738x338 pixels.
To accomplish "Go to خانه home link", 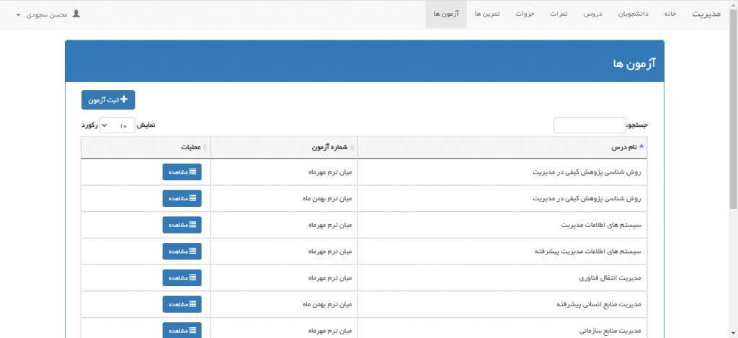I will [x=670, y=14].
